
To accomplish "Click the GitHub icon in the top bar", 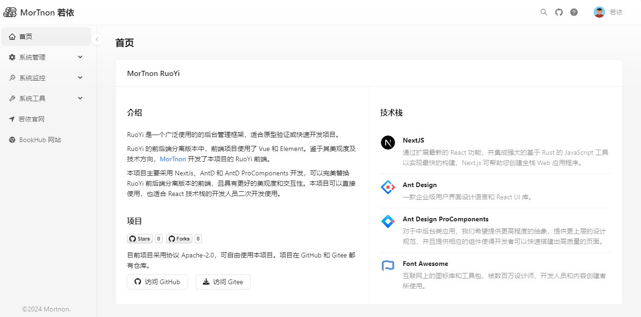I will 559,12.
